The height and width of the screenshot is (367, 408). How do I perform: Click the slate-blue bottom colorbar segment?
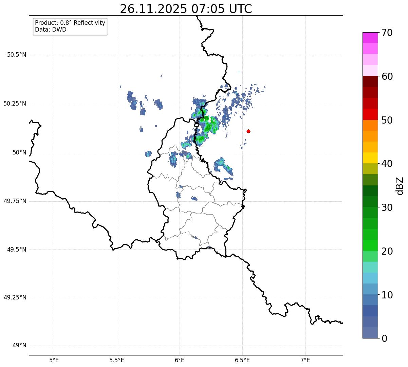pyautogui.click(x=370, y=333)
